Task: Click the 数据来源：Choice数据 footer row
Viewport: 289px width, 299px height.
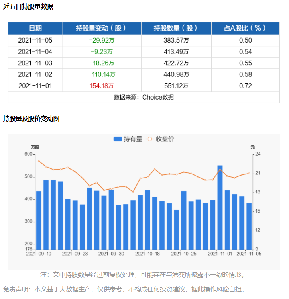Action: (144, 97)
